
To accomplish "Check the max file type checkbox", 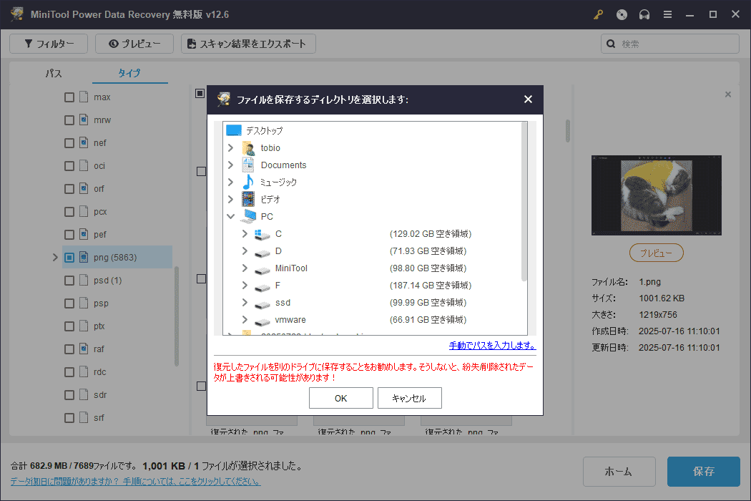I will 69,97.
